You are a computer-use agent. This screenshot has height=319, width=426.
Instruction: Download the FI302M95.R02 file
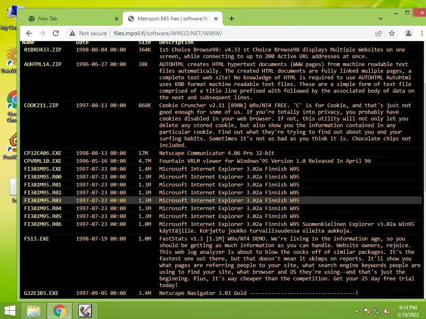point(43,192)
